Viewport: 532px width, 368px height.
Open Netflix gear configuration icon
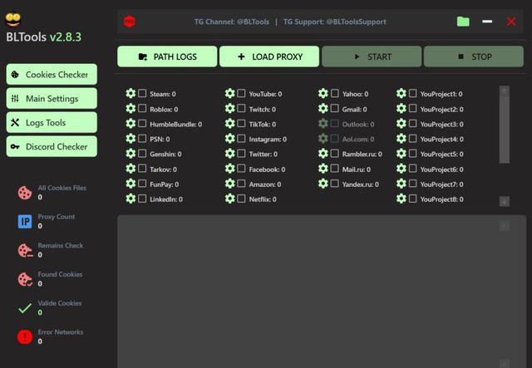point(230,199)
